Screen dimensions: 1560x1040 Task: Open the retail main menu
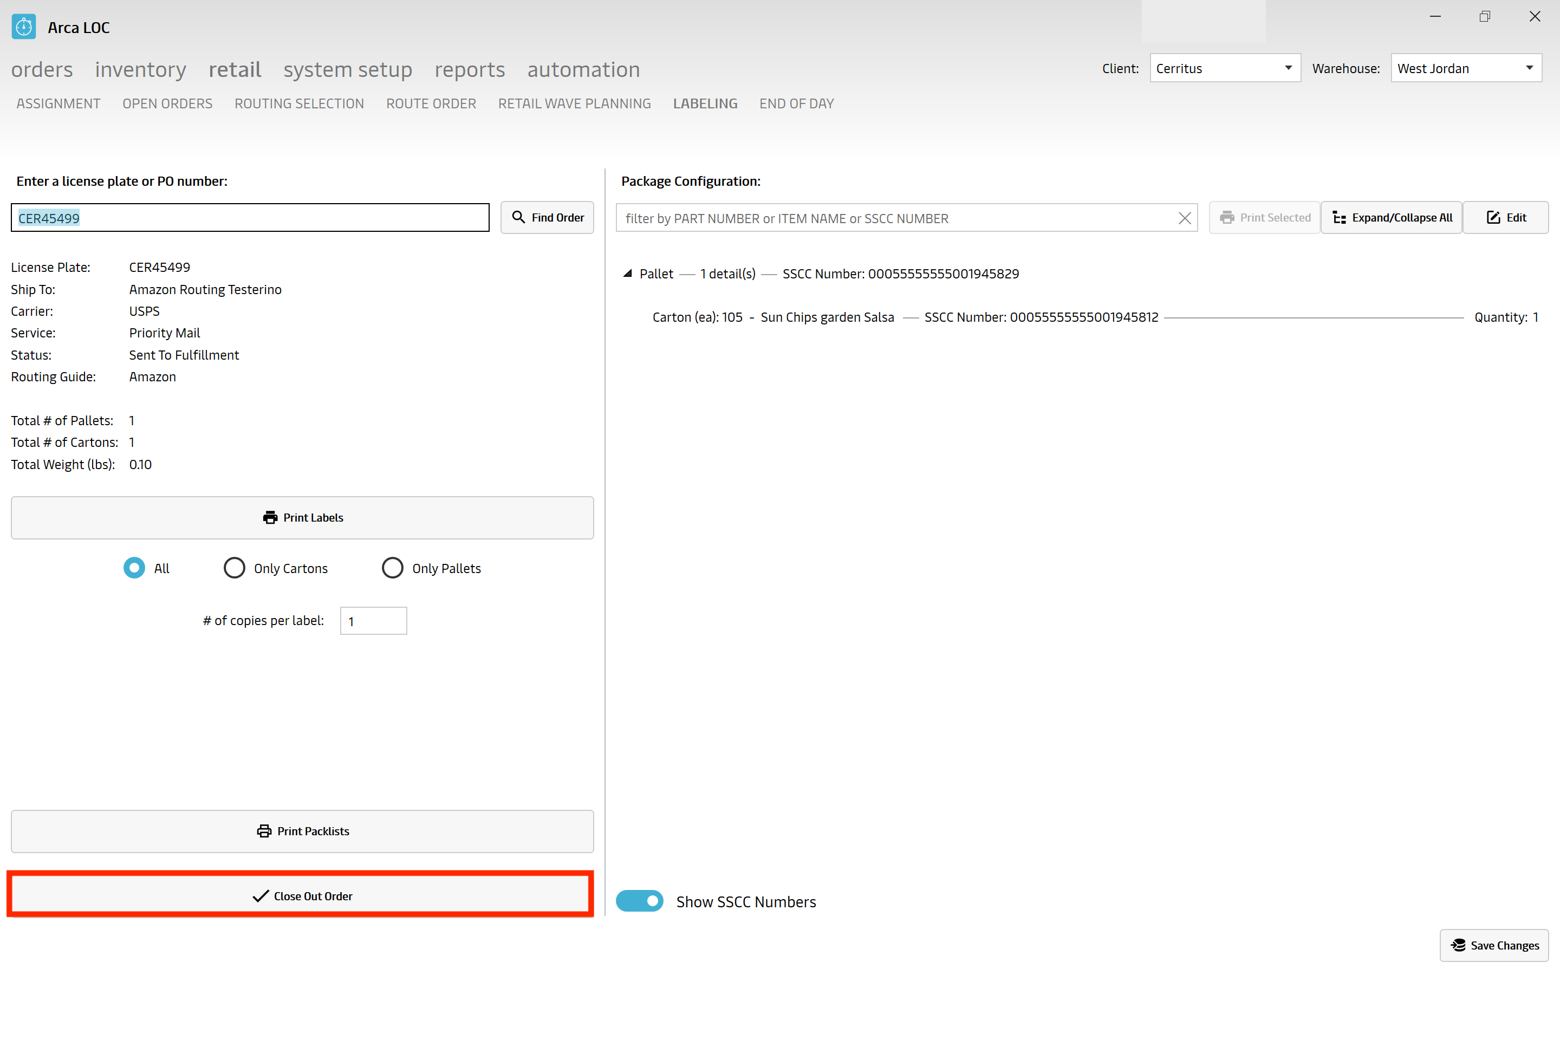click(x=235, y=70)
